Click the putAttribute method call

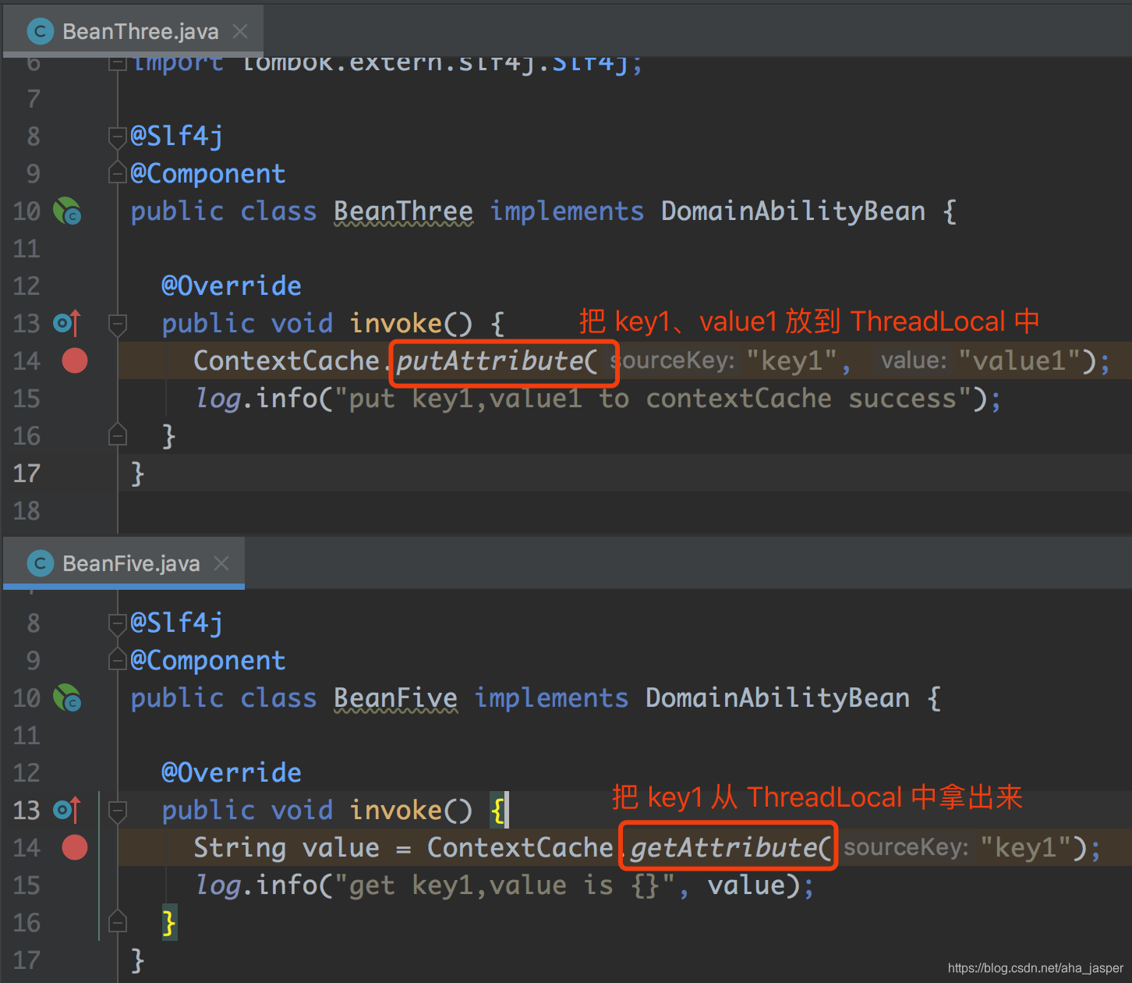coord(490,361)
